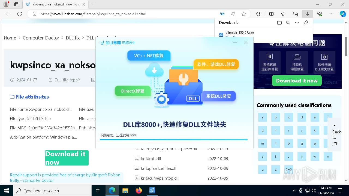Select classification letter z
Image resolution: width=349 pixels, height=196 pixels.
tap(276, 170)
